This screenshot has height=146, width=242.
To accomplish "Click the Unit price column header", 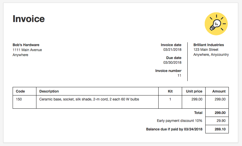I will (x=194, y=91).
